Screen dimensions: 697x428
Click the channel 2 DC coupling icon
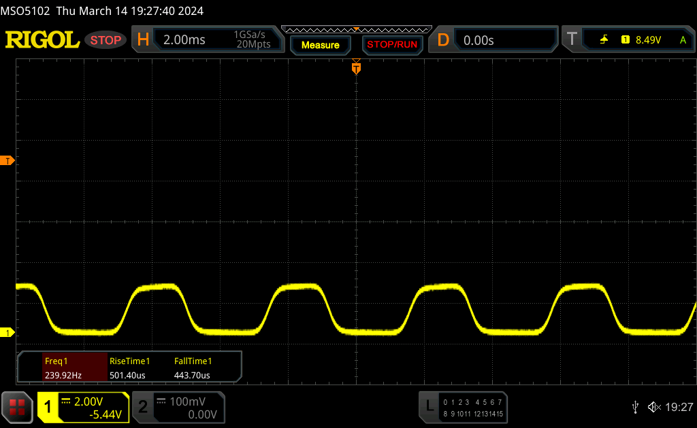[161, 402]
